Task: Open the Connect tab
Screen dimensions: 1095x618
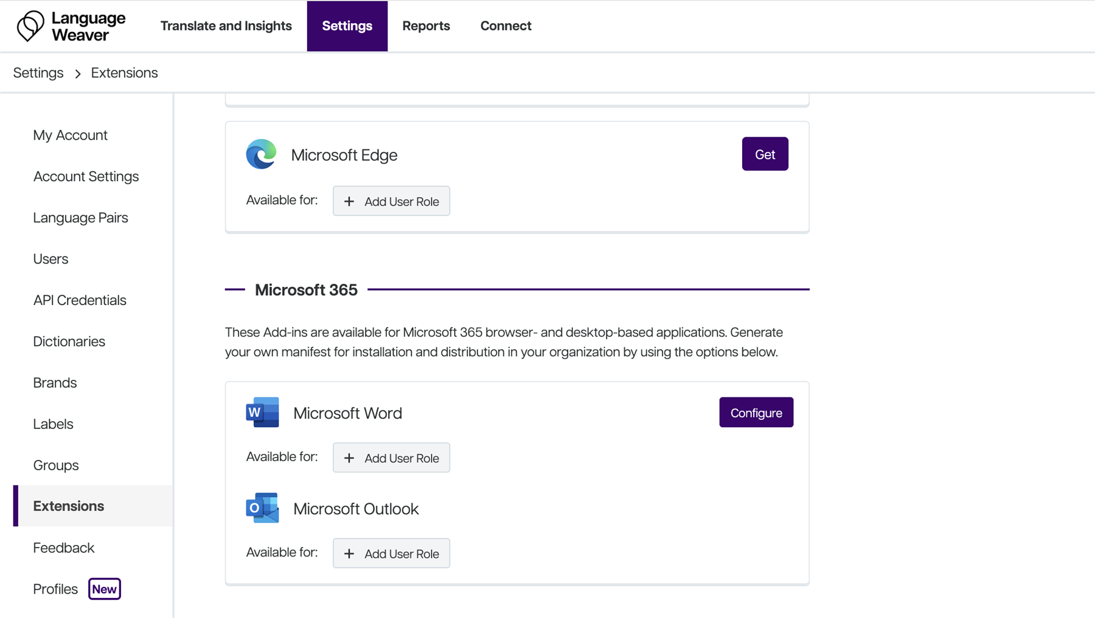Action: coord(506,26)
